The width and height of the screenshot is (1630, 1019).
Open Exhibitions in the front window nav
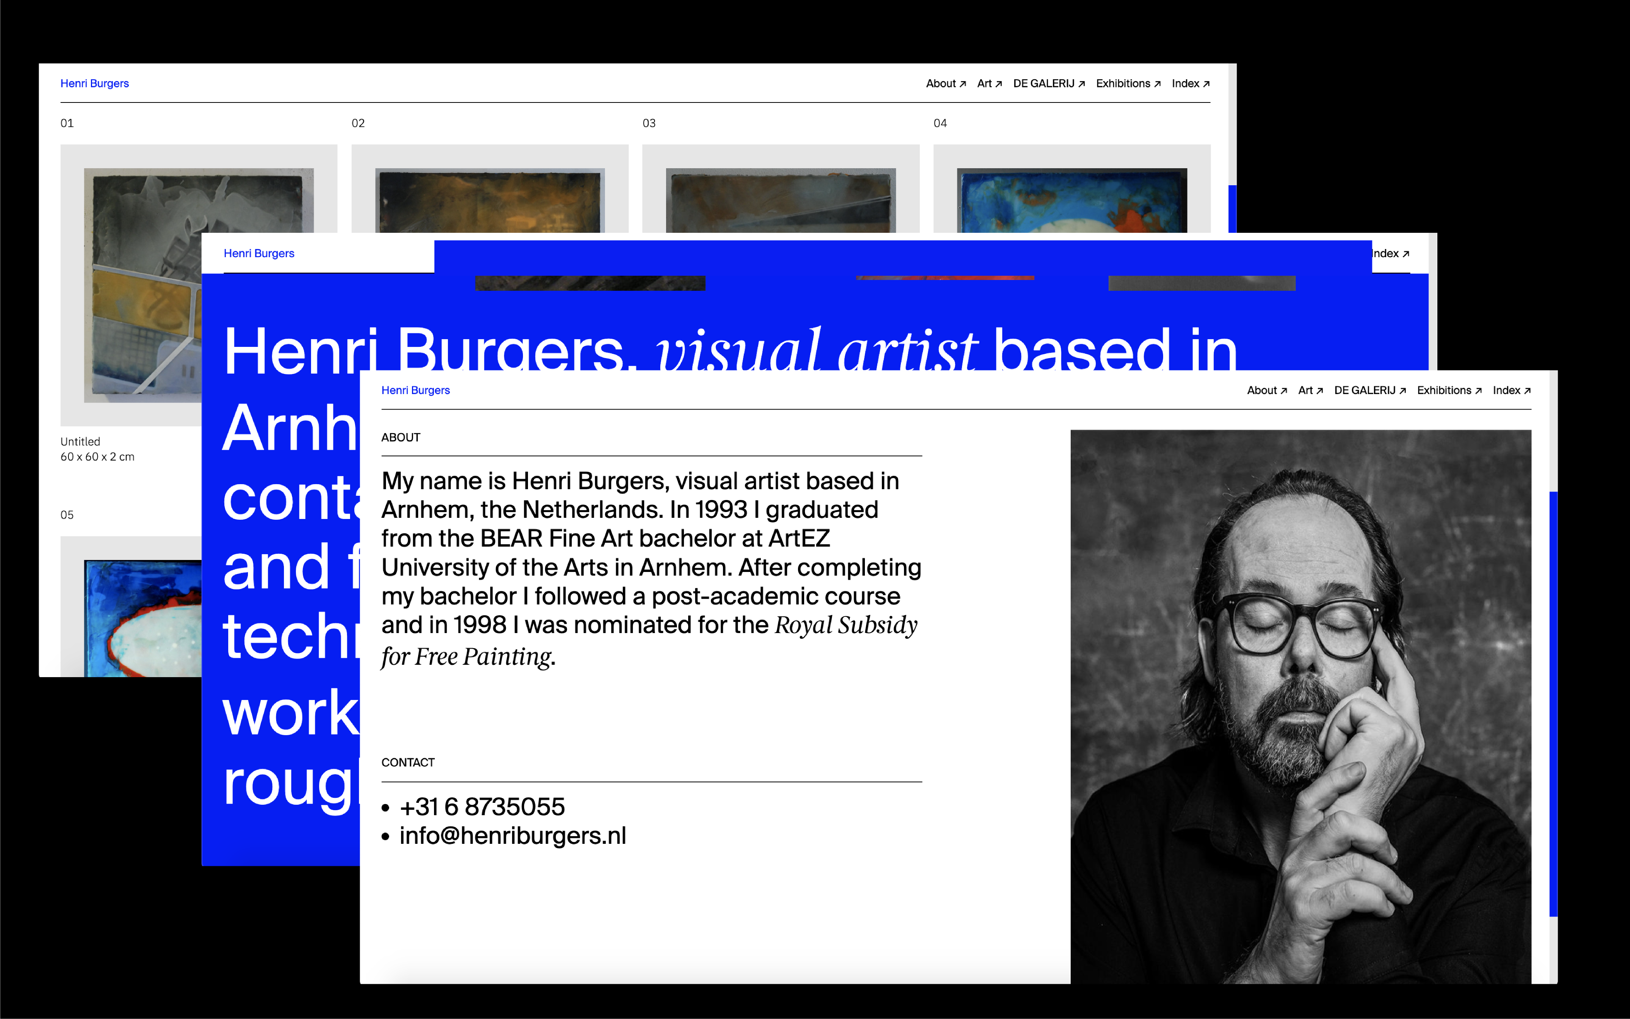tap(1449, 390)
